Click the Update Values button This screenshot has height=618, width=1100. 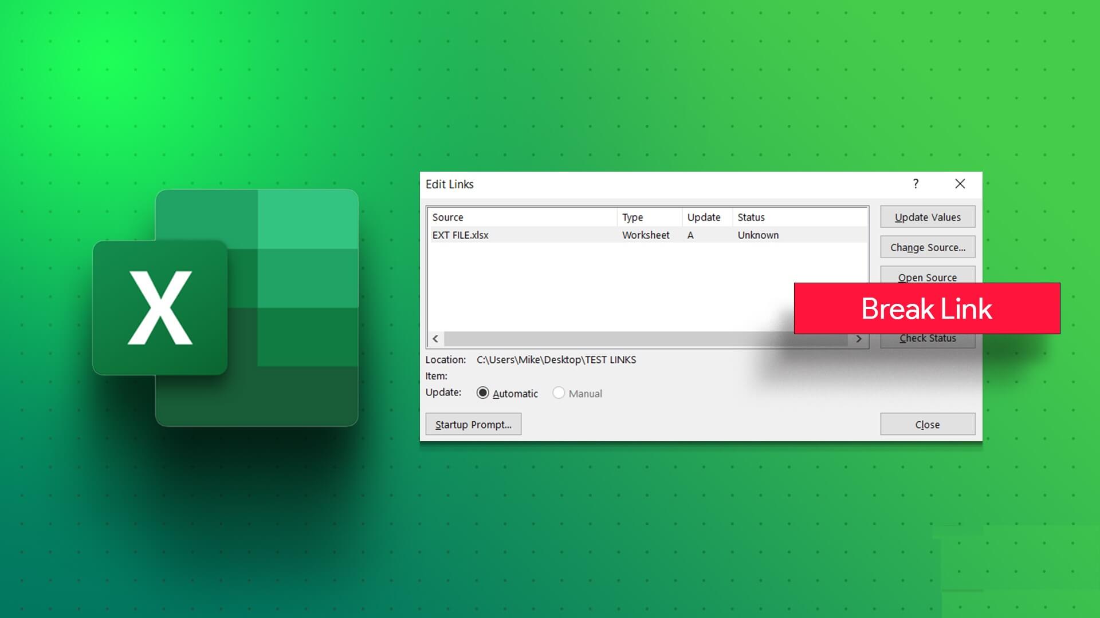pos(928,217)
